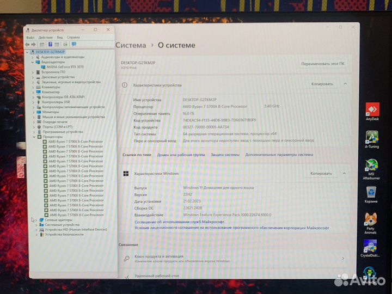
Task: Open the Справка menu in Device Manager
Action: click(x=73, y=38)
